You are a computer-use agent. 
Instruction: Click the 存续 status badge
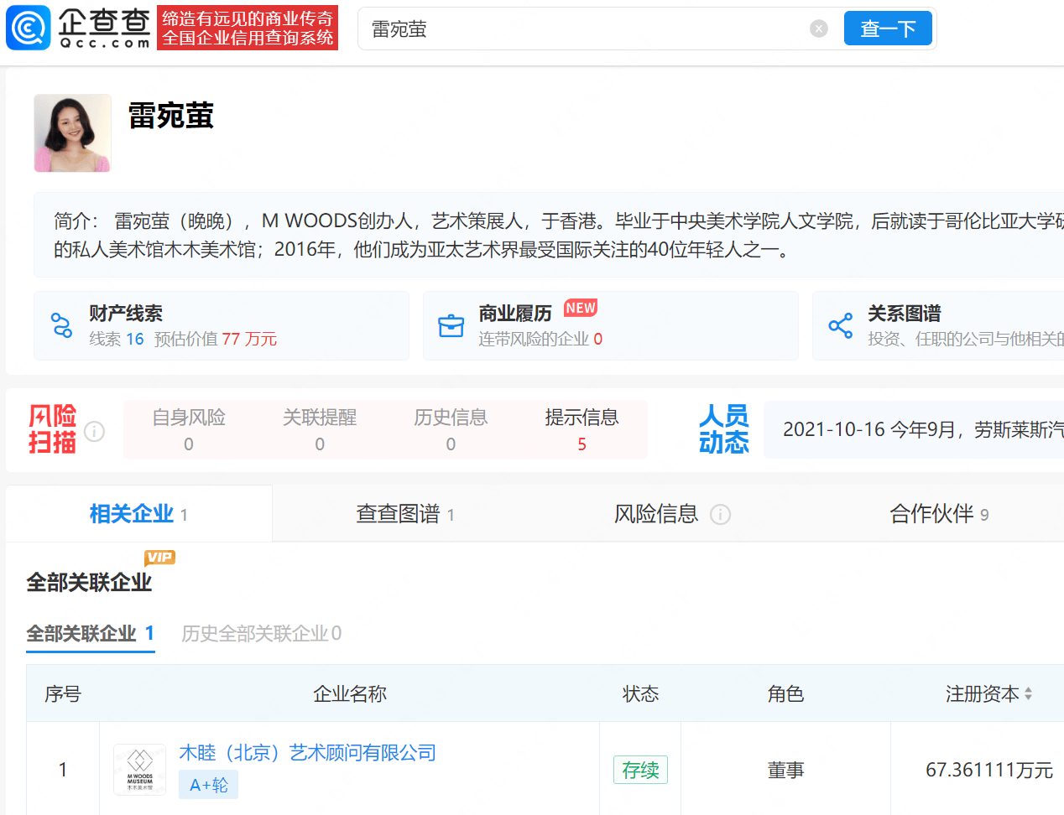[640, 770]
